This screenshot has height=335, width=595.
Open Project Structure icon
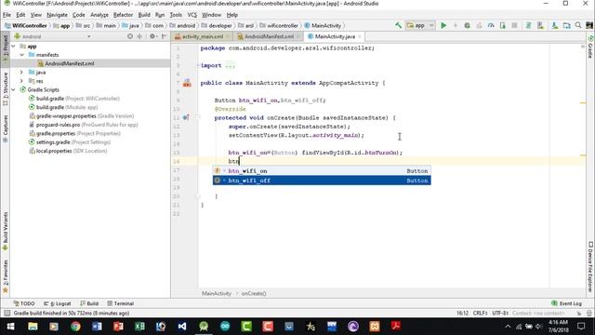tap(566, 25)
